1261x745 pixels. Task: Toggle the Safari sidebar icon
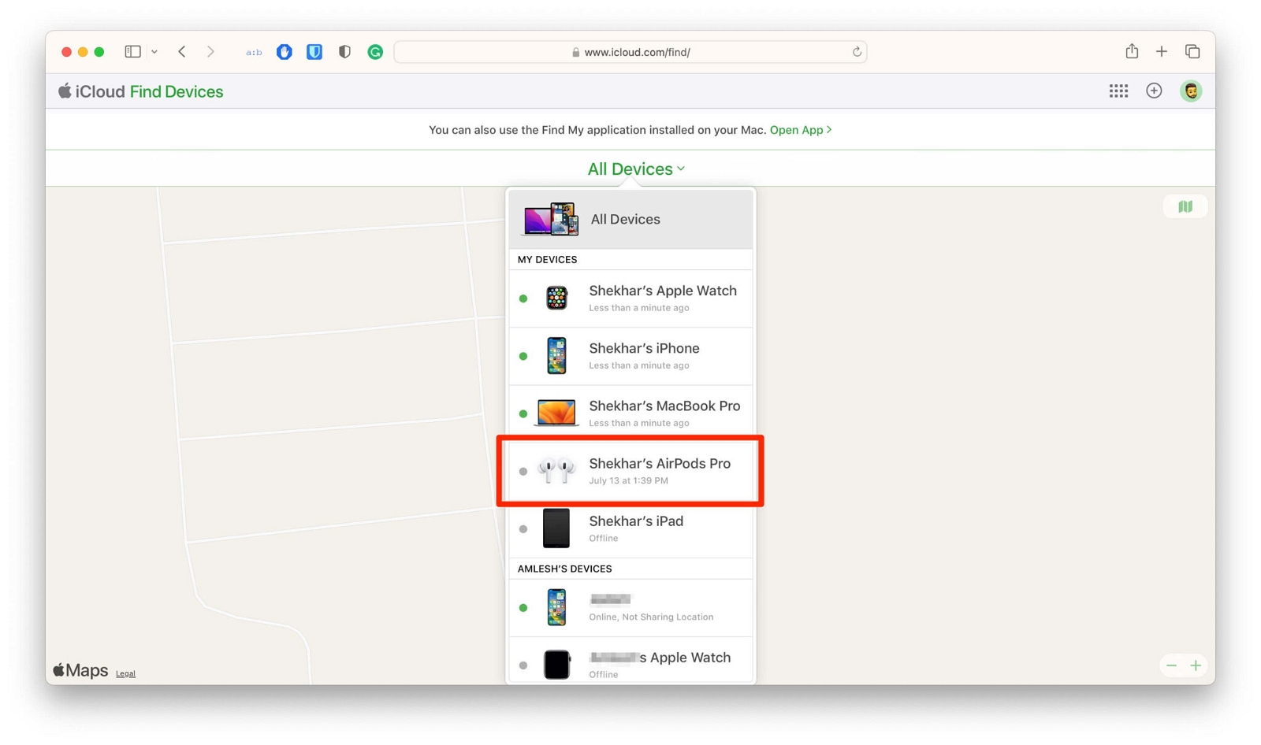(132, 52)
